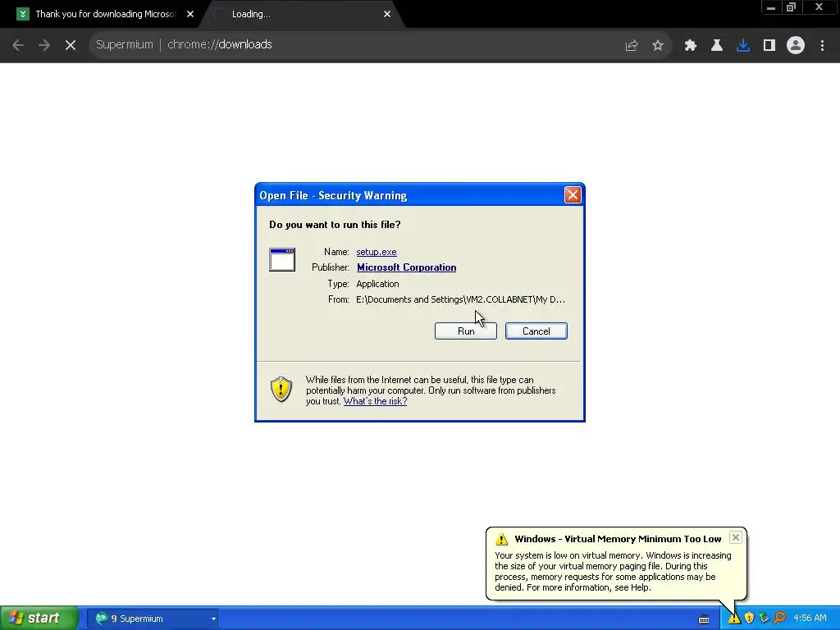This screenshot has width=840, height=630.
Task: Close the Open File Security Warning dialog
Action: (572, 195)
